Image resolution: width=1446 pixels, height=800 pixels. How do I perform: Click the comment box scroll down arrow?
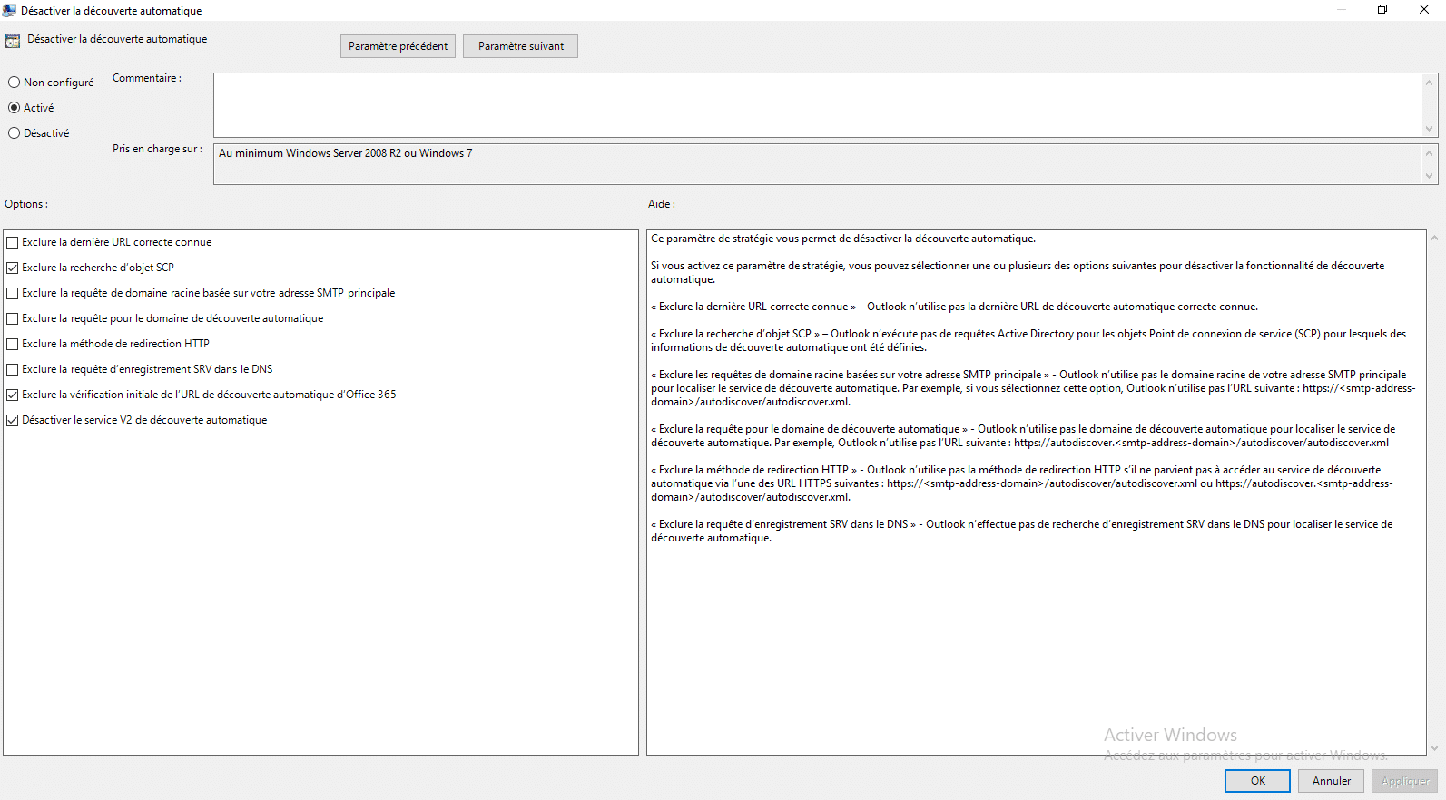pos(1429,129)
